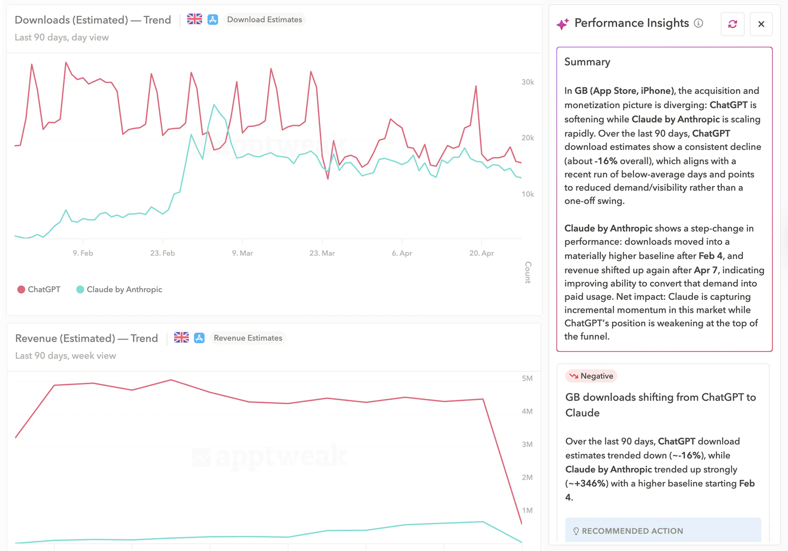Viewport: 788px width, 551px height.
Task: Click the App Store icon next to Downloads title
Action: [x=213, y=20]
